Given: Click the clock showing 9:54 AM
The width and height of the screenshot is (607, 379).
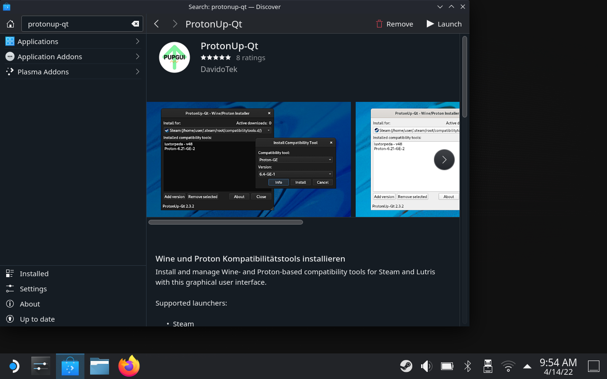Looking at the screenshot, I should tap(558, 367).
